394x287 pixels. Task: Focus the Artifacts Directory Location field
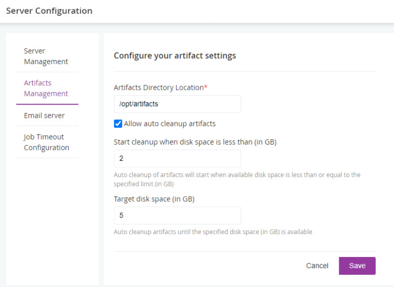[x=177, y=104]
